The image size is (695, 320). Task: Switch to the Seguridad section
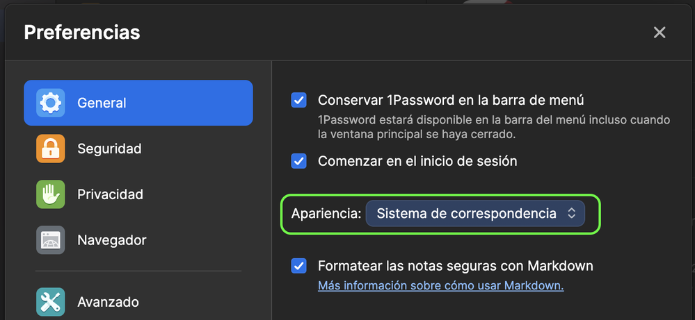109,149
